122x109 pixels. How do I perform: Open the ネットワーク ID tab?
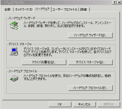tap(24, 10)
